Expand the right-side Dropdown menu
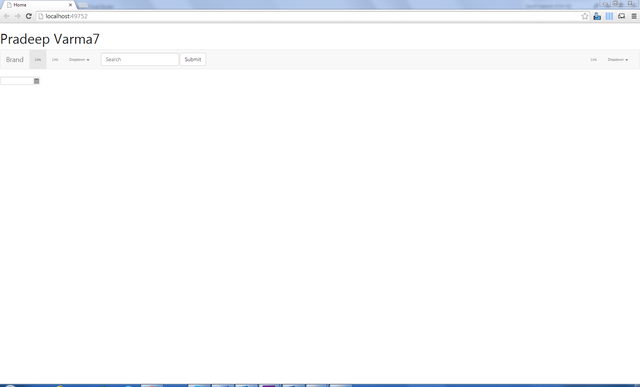This screenshot has width=640, height=387. (x=618, y=60)
